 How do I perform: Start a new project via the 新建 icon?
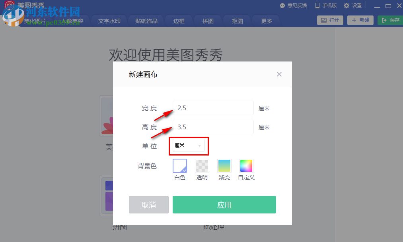coord(360,20)
